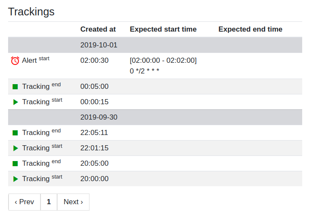Screen dimensions: 309x220
Task: Click green play triangle at 20:00:00 row
Action: click(16, 179)
